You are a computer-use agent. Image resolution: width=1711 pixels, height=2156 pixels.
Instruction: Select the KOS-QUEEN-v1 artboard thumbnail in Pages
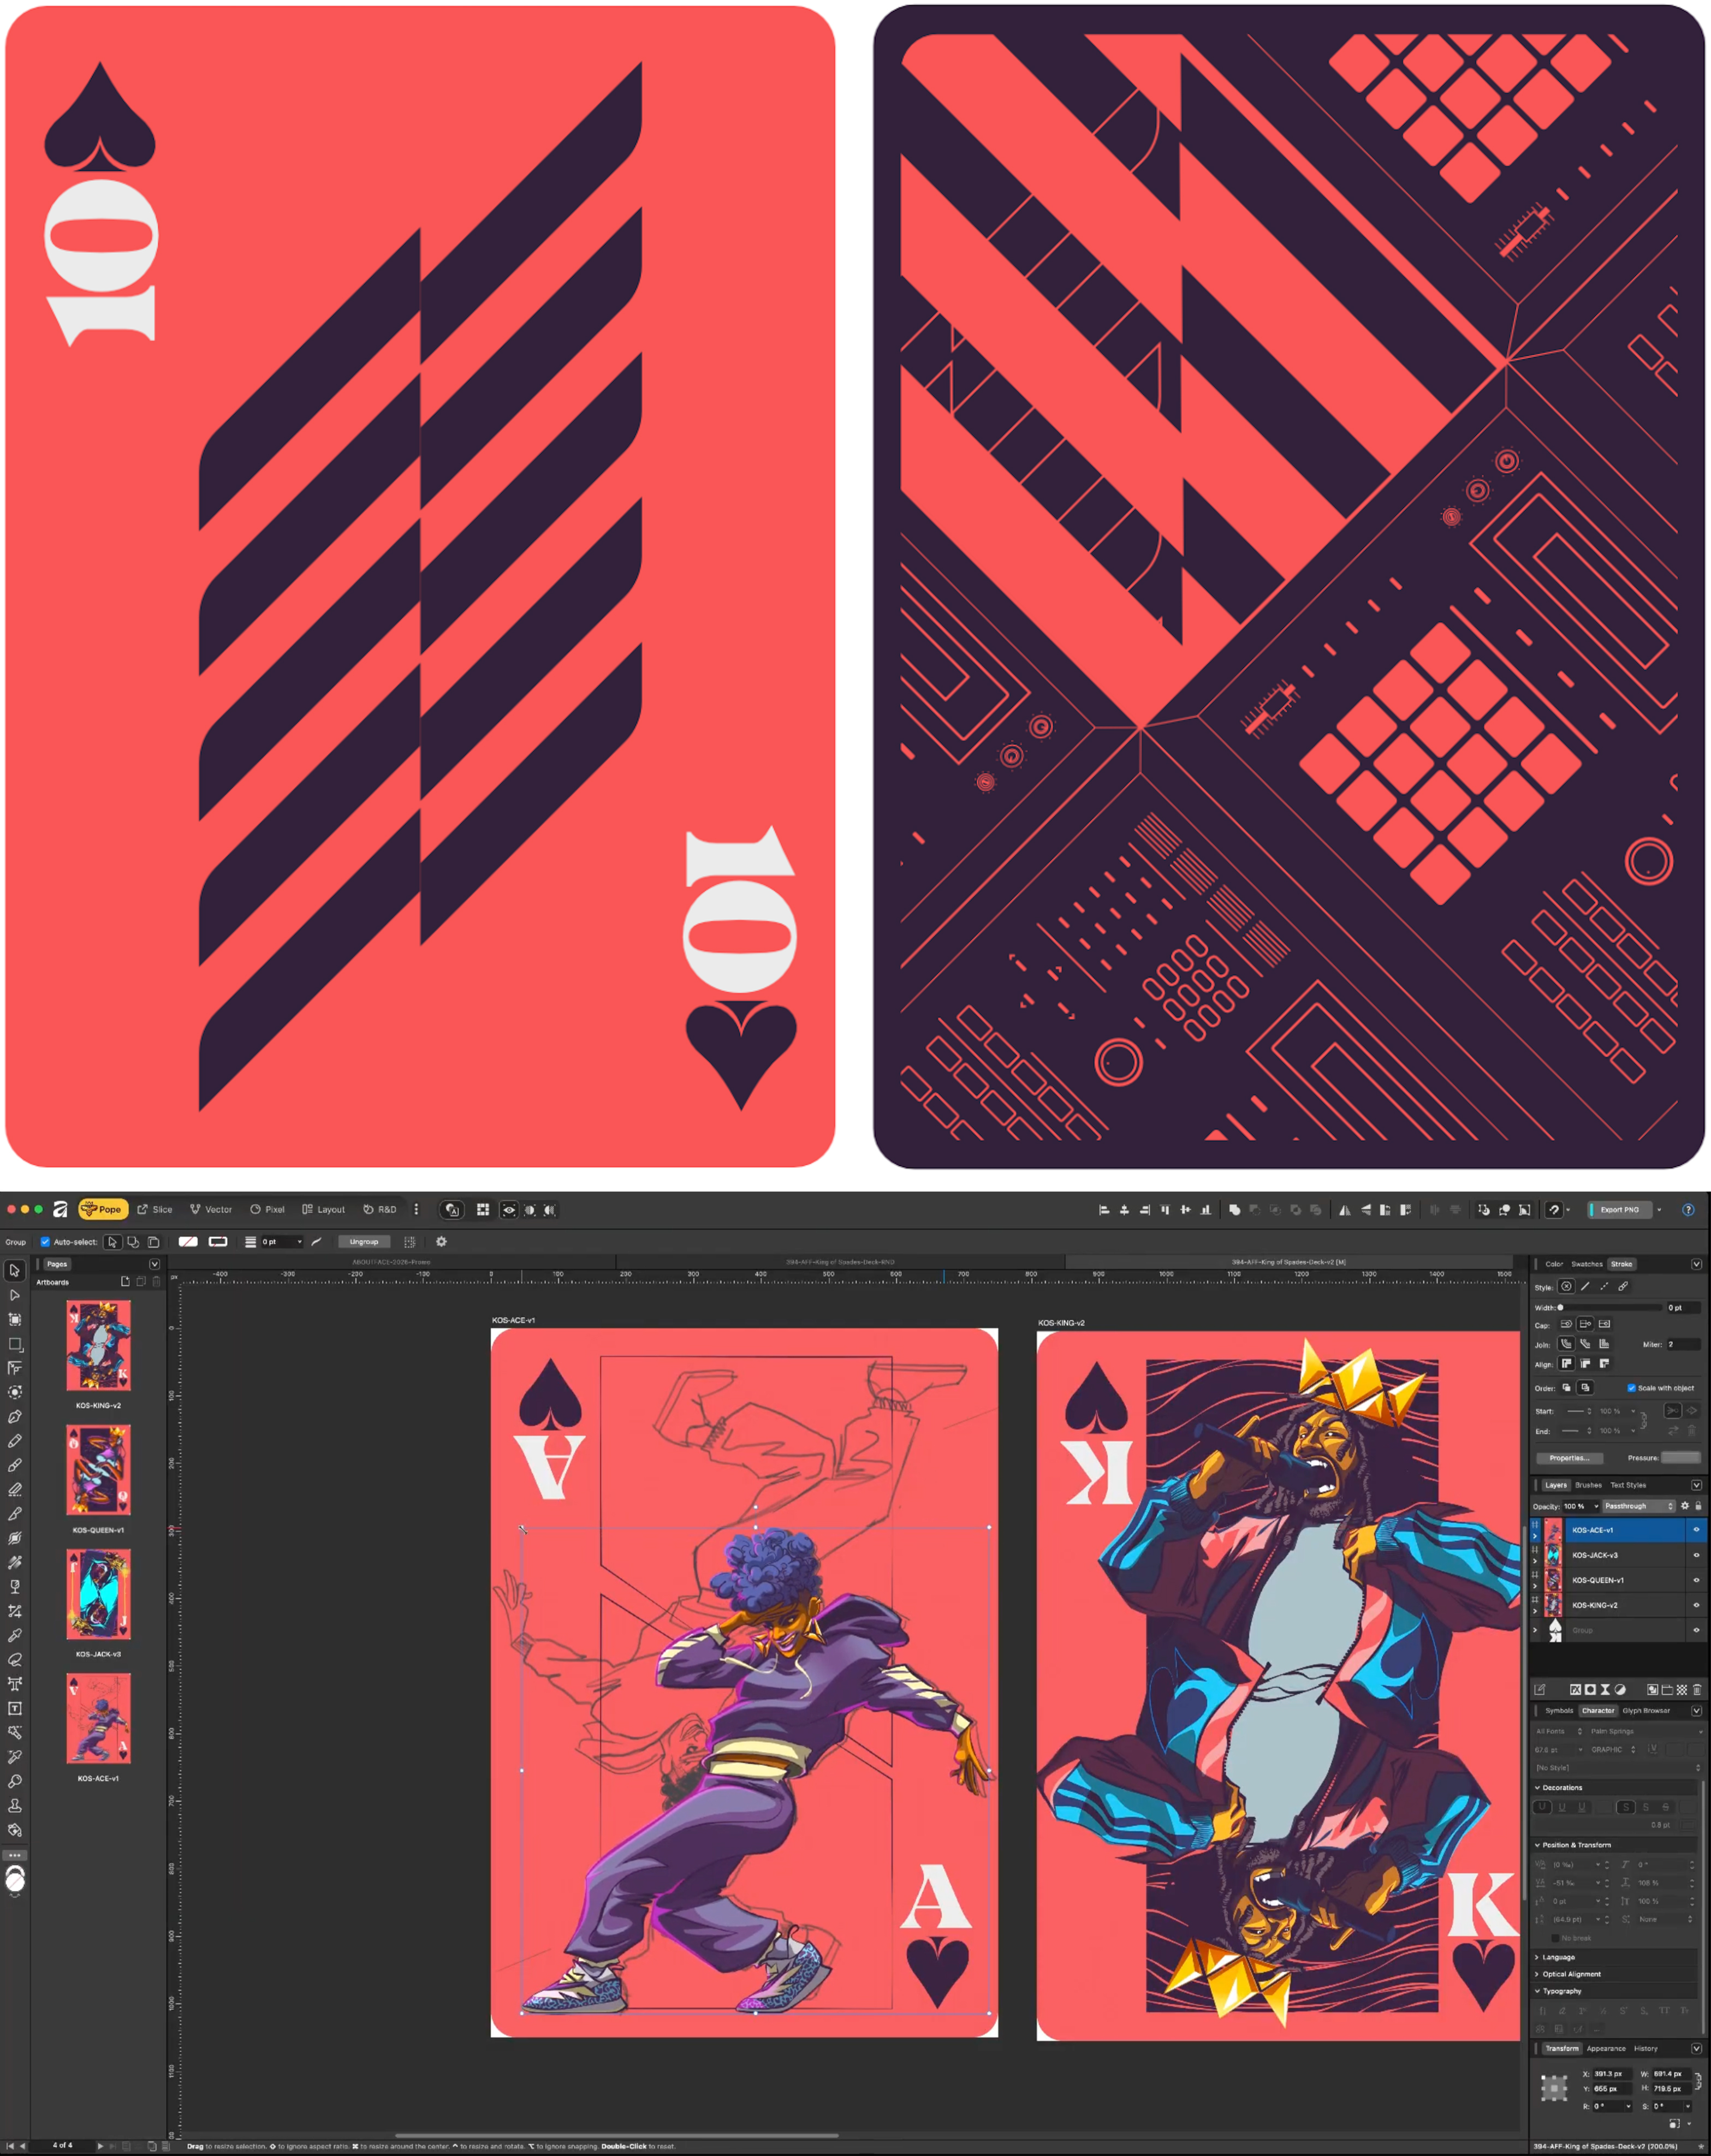98,1470
